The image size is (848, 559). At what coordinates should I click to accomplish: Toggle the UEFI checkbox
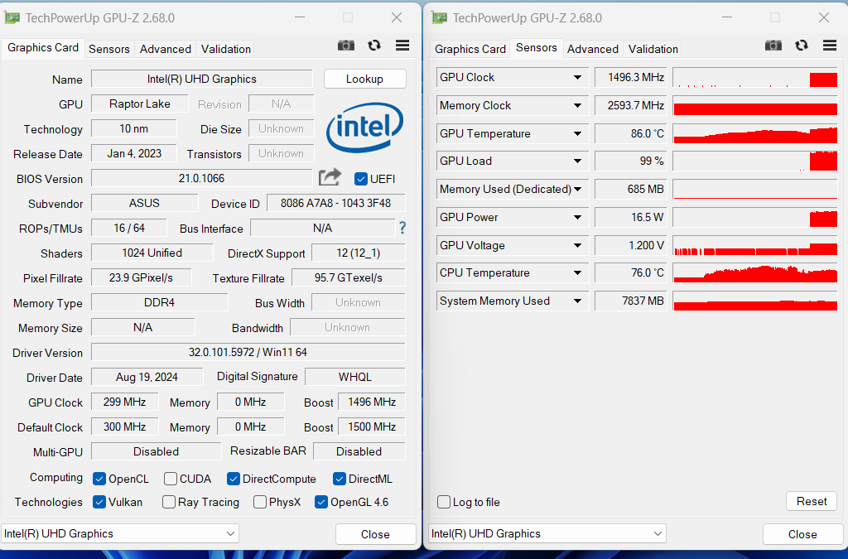tap(361, 179)
